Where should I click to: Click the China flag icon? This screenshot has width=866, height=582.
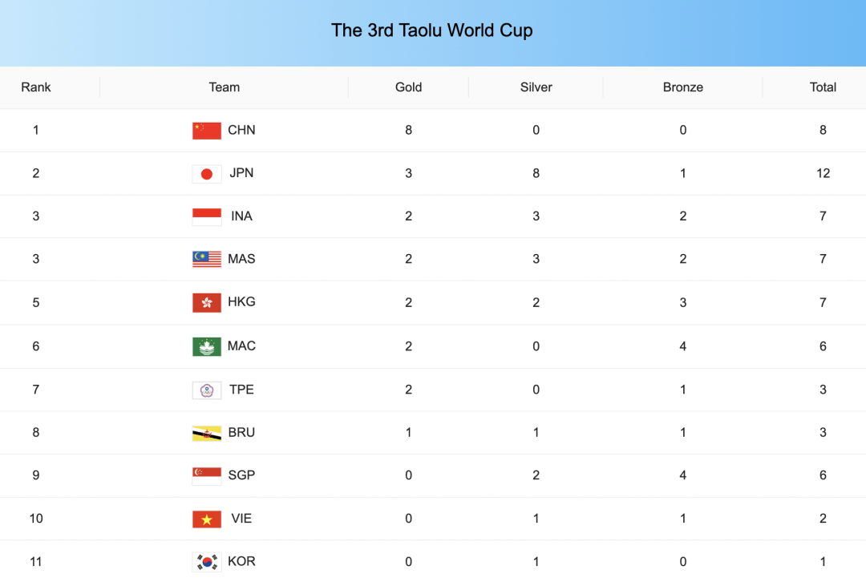click(x=206, y=131)
